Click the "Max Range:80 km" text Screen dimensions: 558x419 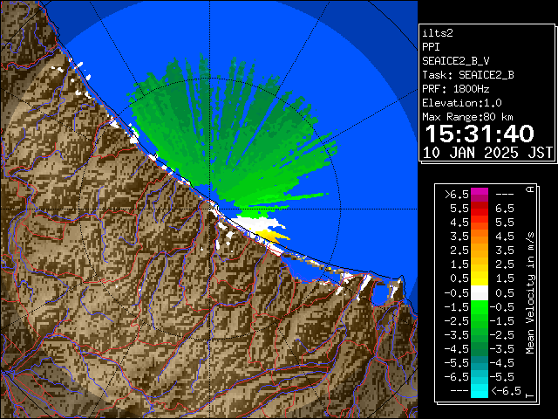(467, 117)
